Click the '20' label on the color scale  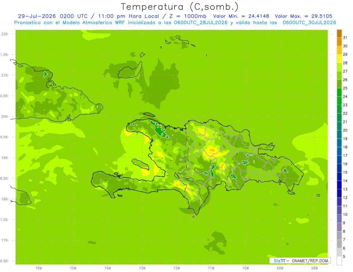pos(345,130)
